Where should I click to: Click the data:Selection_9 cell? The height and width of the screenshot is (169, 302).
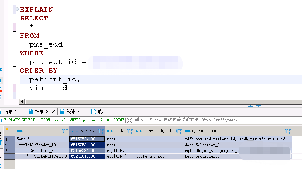[237, 145]
